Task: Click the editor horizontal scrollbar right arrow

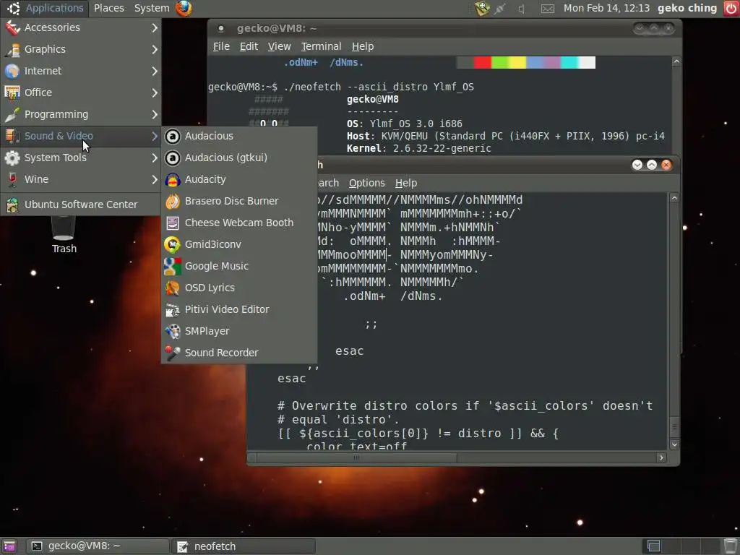Action: (661, 457)
